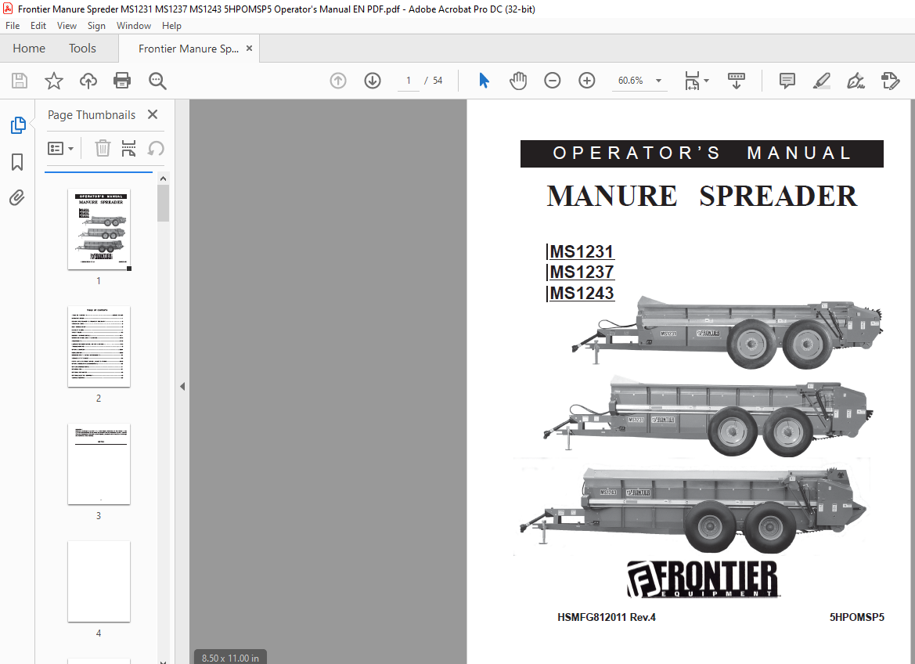
Task: Click the stamp tool icon
Action: pyautogui.click(x=891, y=81)
